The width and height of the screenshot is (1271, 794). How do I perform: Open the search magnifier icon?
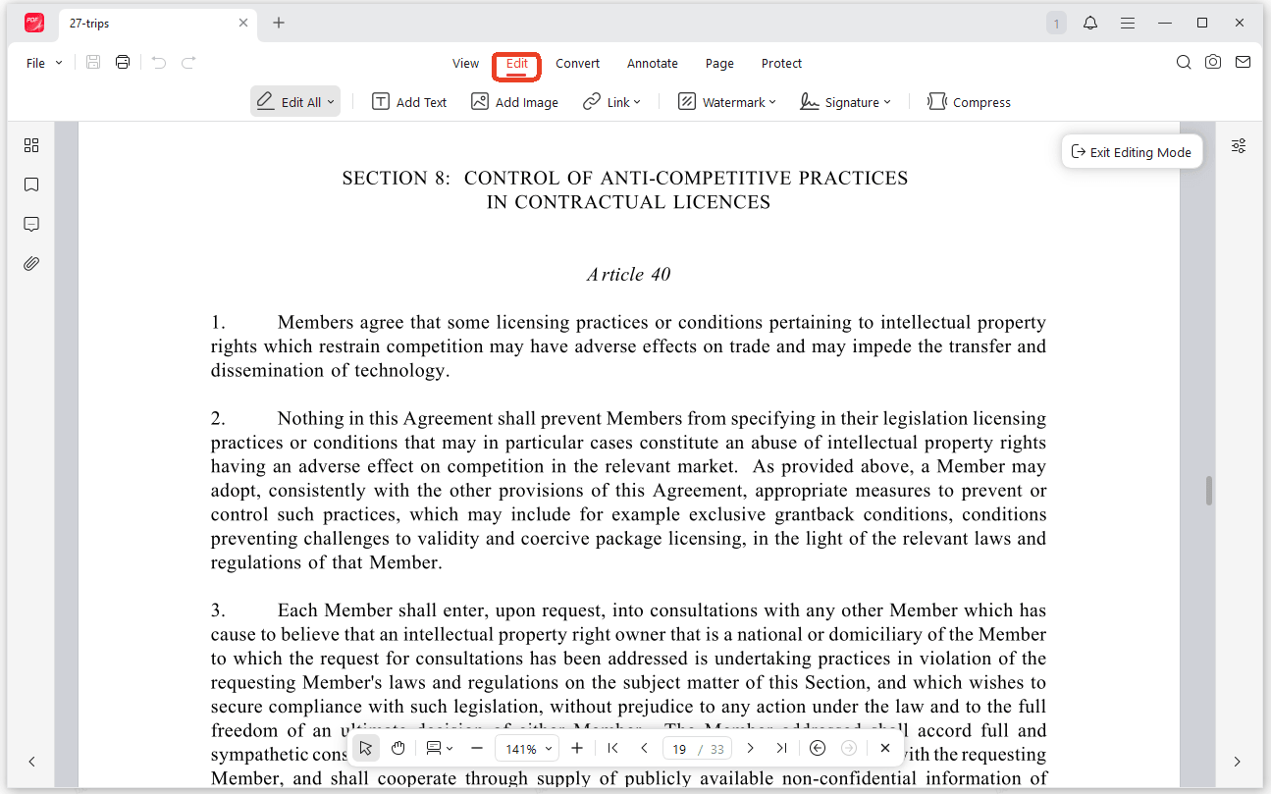1184,62
